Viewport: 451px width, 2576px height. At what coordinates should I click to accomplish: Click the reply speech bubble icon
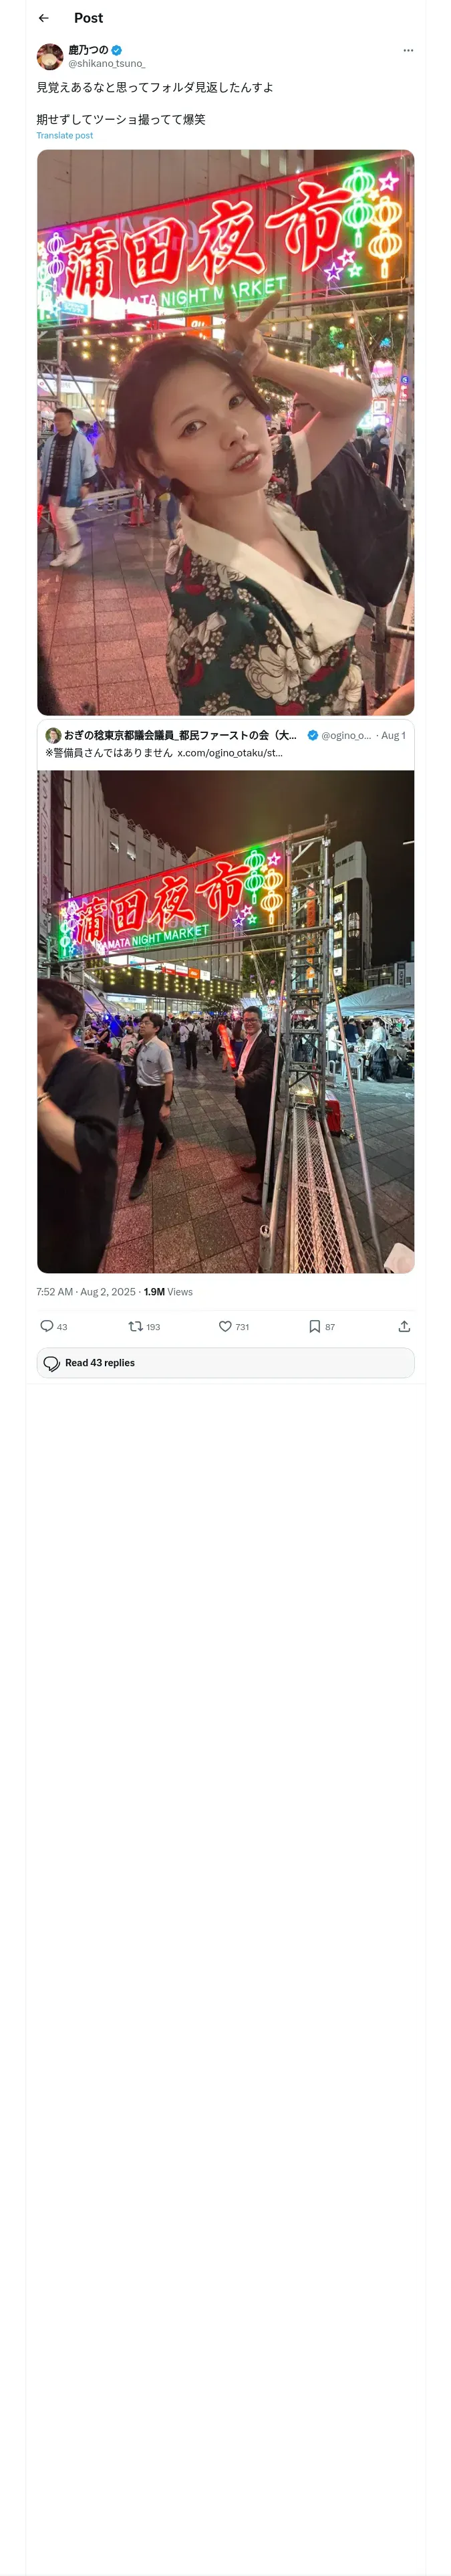[47, 1326]
